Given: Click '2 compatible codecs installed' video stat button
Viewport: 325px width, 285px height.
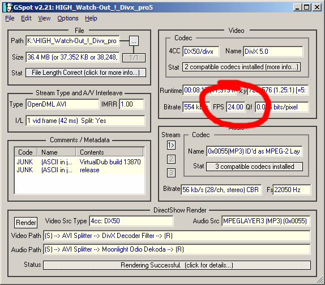Looking at the screenshot, I should click(241, 67).
